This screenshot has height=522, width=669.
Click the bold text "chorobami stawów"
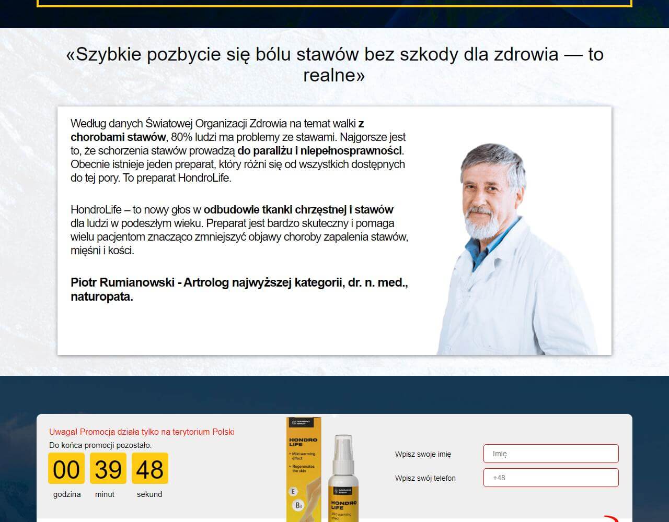pos(118,137)
